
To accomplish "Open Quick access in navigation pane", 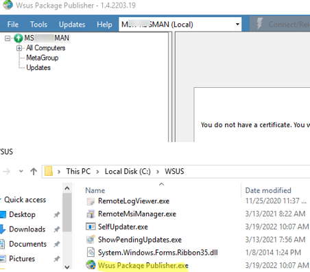I will [x=25, y=200].
